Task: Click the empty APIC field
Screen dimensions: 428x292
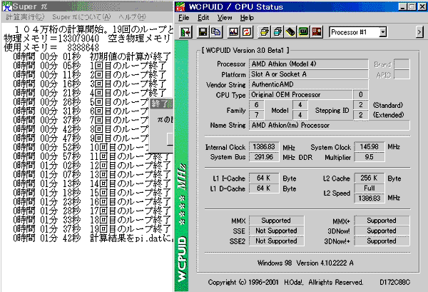Action: tap(402, 74)
